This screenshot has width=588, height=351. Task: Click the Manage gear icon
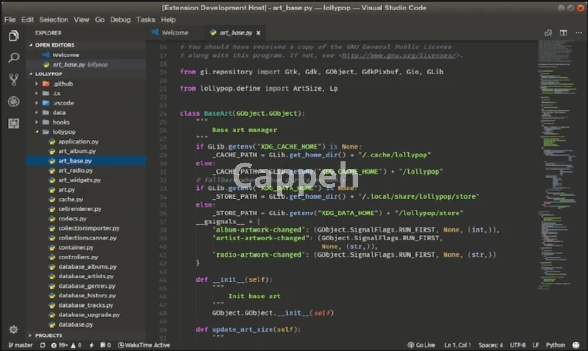point(13,329)
